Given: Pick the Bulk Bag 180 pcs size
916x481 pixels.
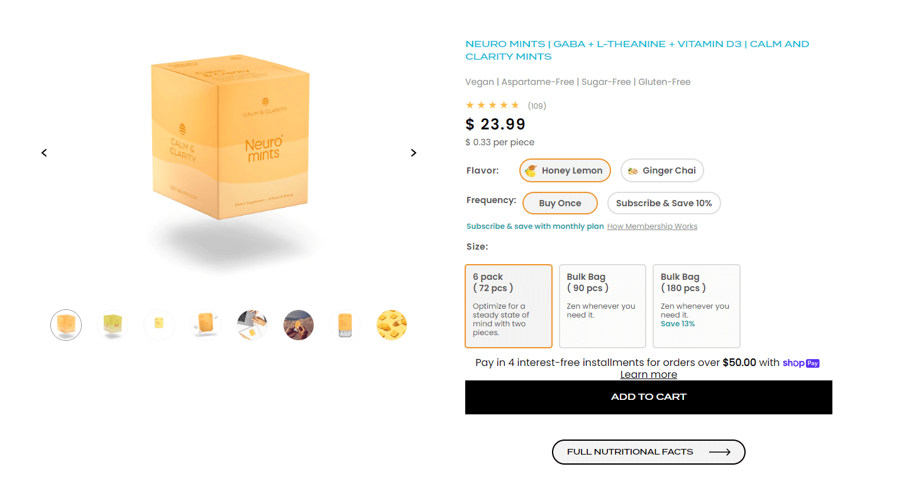Looking at the screenshot, I should click(697, 306).
